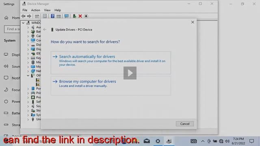
Task: Open the Notifications icon in Settings sidebar
Action: (6, 78)
